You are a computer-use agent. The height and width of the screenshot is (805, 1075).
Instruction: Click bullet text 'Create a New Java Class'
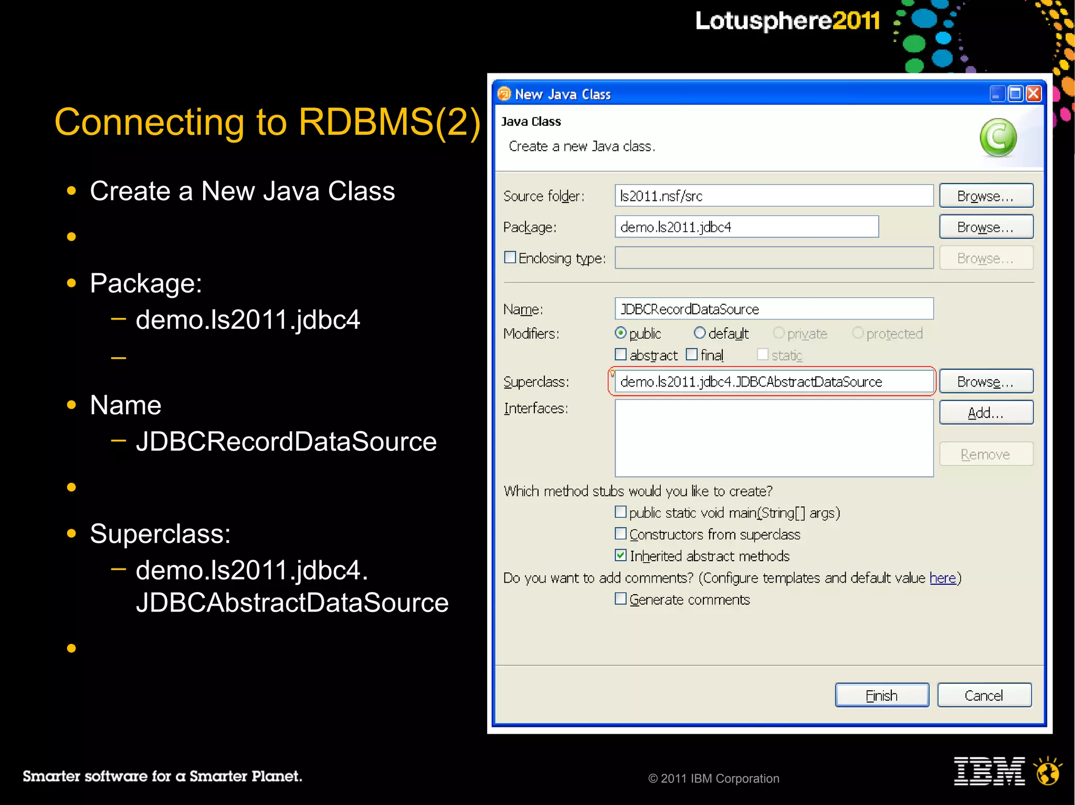[243, 191]
